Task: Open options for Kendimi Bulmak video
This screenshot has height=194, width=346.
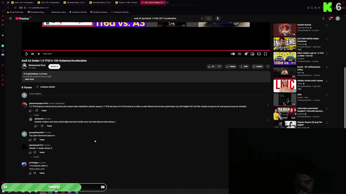Action: (327, 25)
